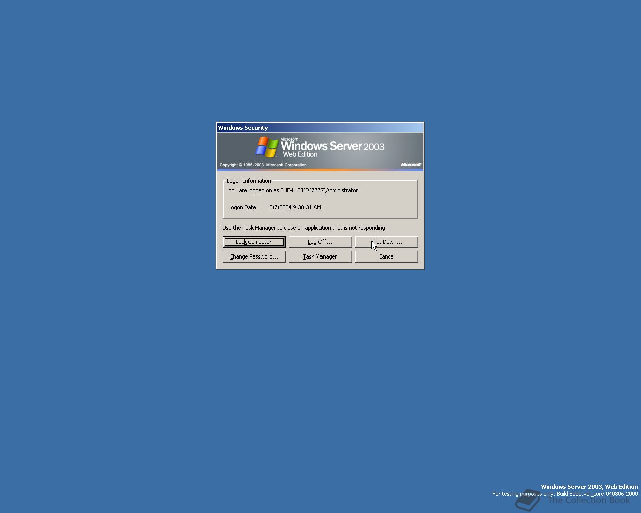
Task: Click the Task Manager hint sentence
Action: click(x=304, y=228)
